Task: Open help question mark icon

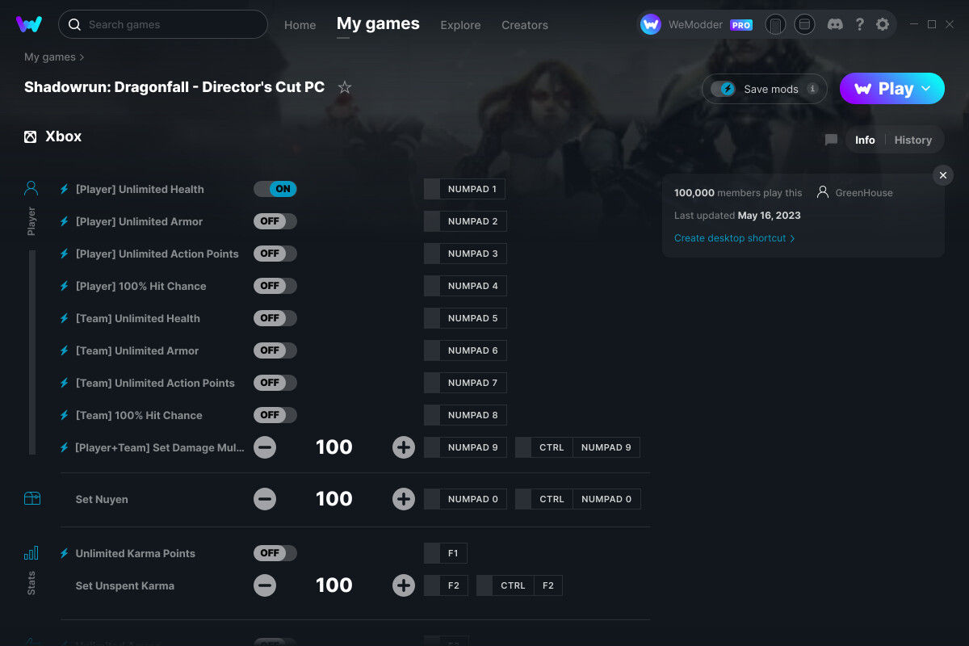Action: pyautogui.click(x=860, y=24)
